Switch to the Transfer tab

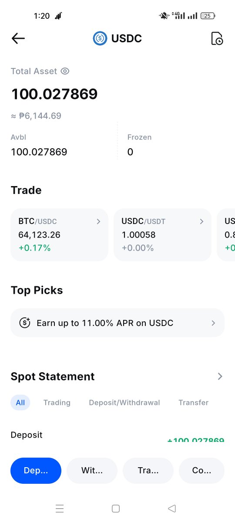click(193, 402)
